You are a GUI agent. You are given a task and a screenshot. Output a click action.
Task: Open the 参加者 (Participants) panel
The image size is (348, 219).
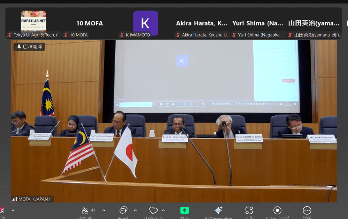[x=85, y=211]
